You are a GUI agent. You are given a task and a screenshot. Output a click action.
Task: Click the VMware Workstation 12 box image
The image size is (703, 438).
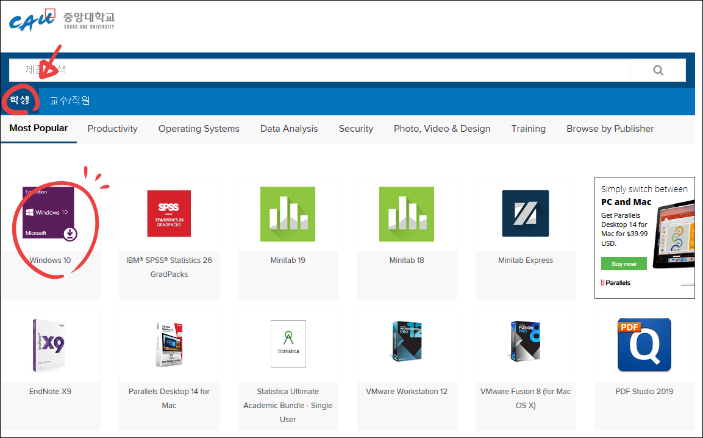pos(407,342)
